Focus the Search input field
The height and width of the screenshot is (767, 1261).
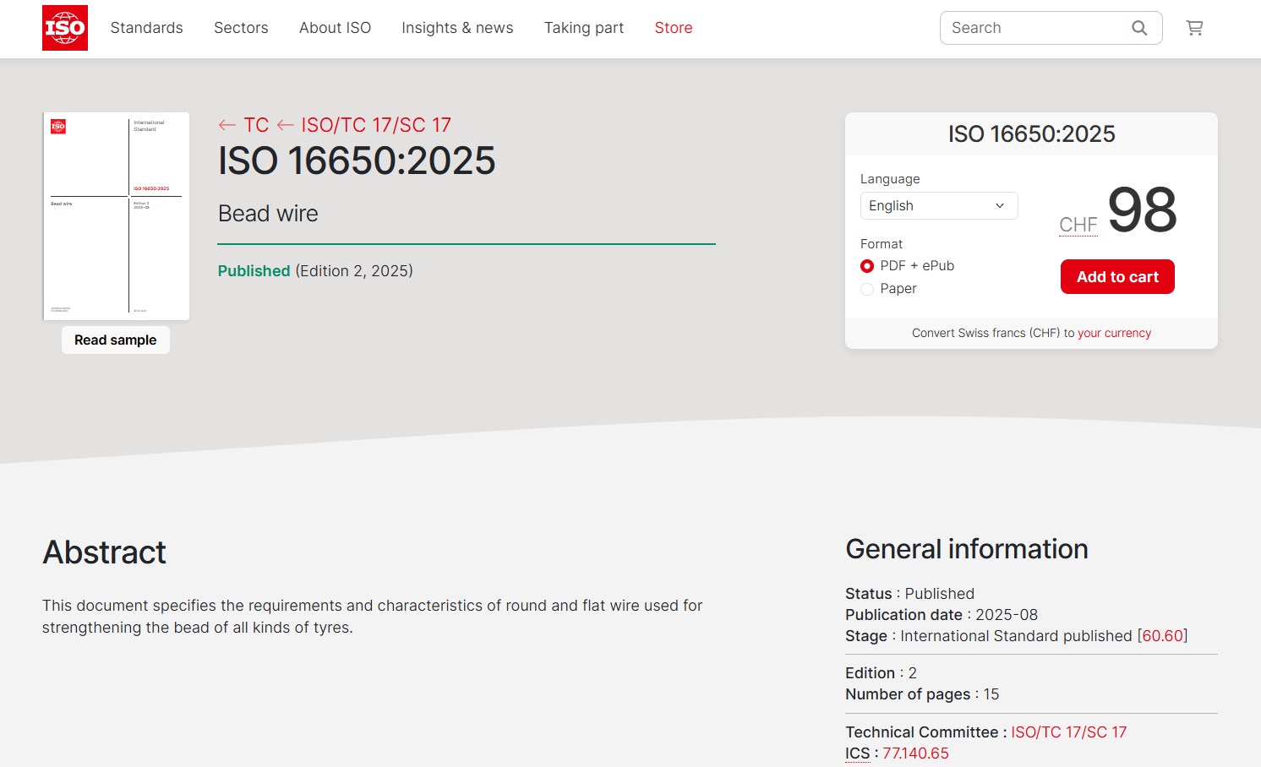(x=1035, y=28)
